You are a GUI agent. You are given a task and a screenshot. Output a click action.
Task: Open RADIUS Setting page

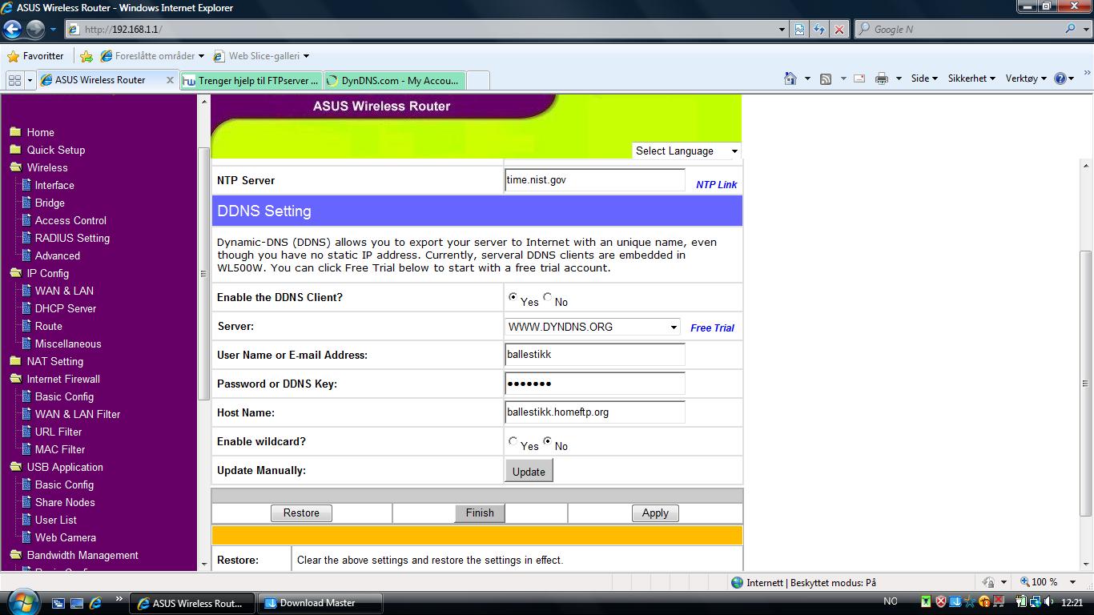72,238
